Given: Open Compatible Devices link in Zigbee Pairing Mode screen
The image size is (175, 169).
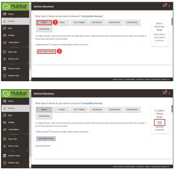Looking at the screenshot, I should (92, 103).
